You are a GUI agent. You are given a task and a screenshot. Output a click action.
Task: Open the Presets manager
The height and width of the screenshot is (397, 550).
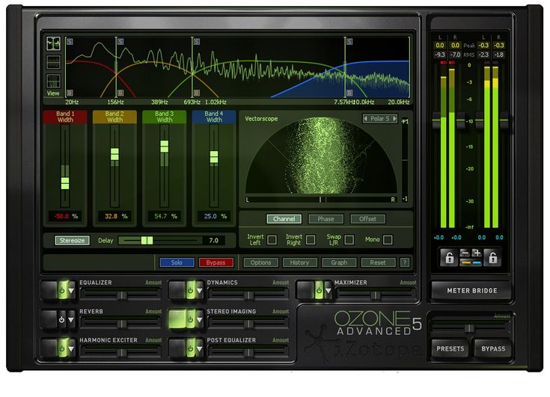(x=450, y=348)
